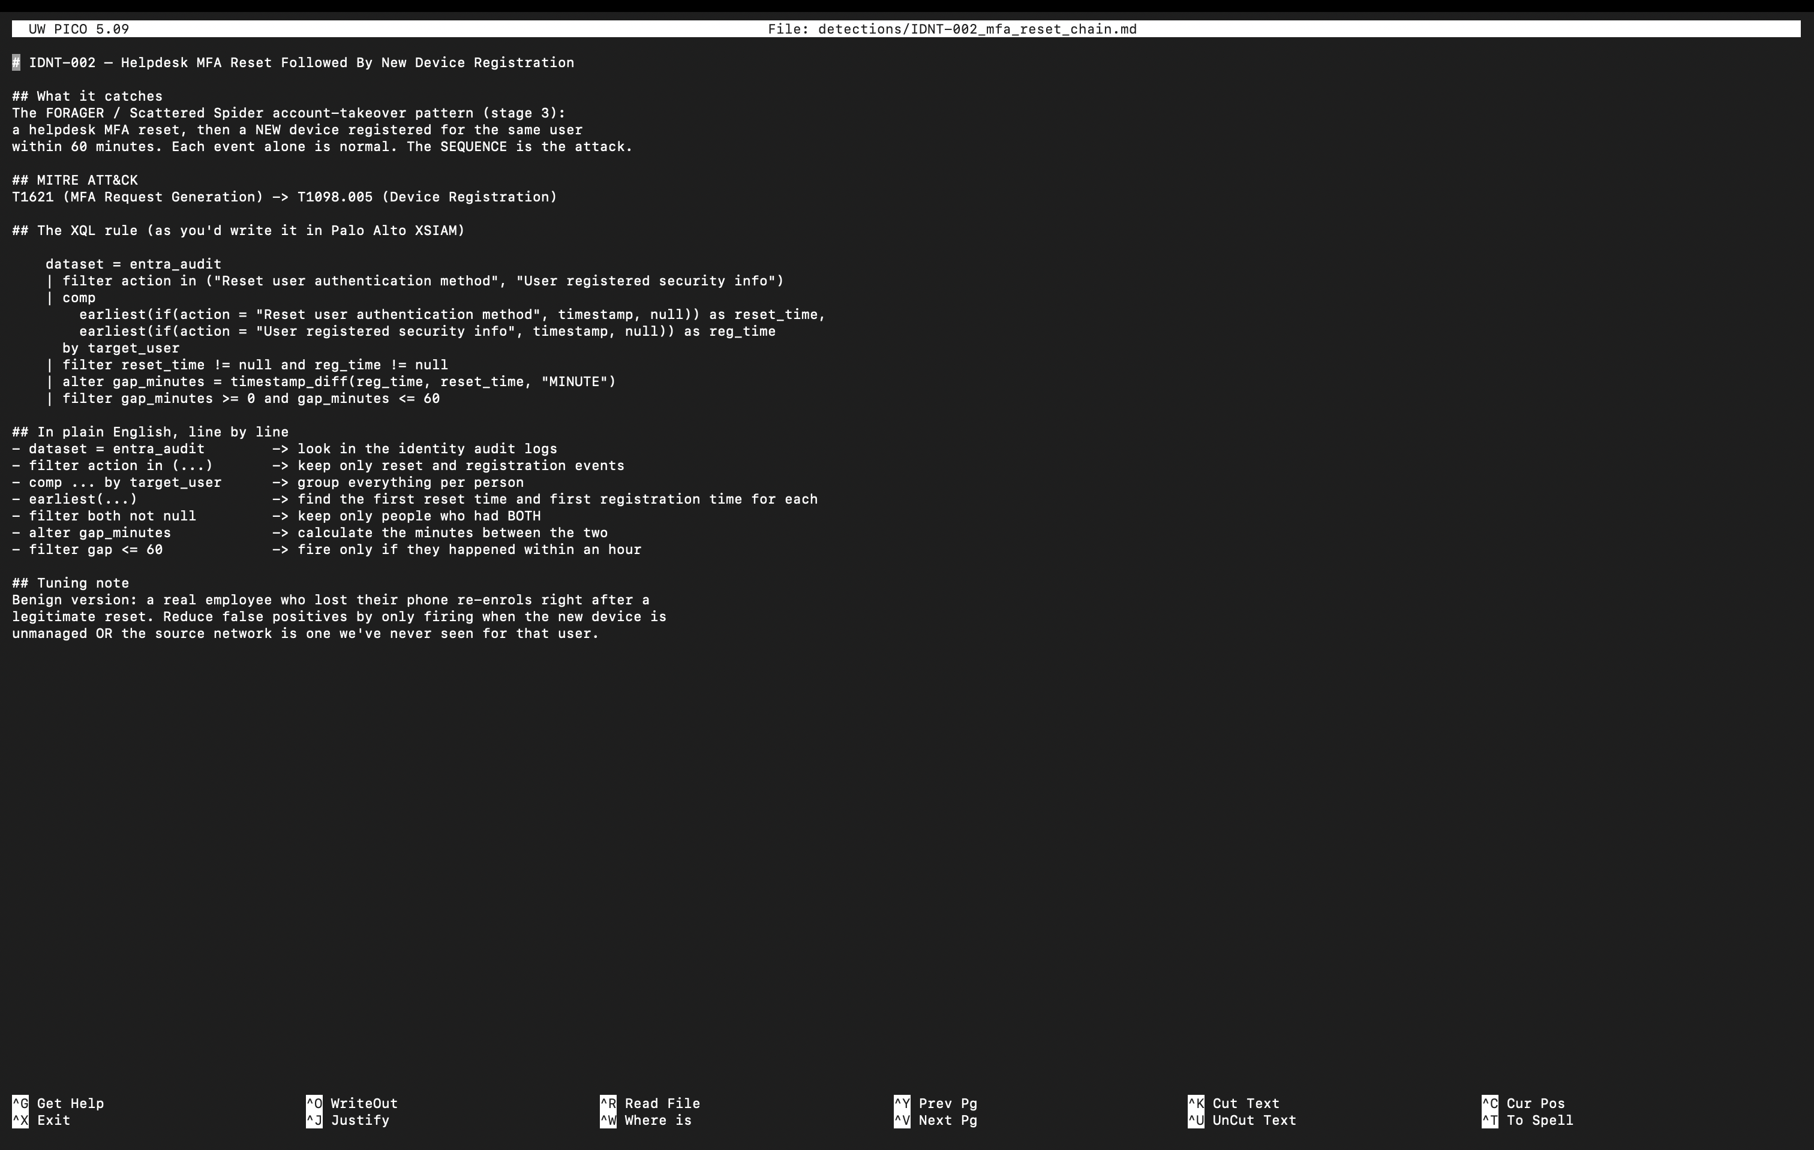Click the T1621 MFA Request Generation line
1814x1150 pixels.
[x=285, y=197]
